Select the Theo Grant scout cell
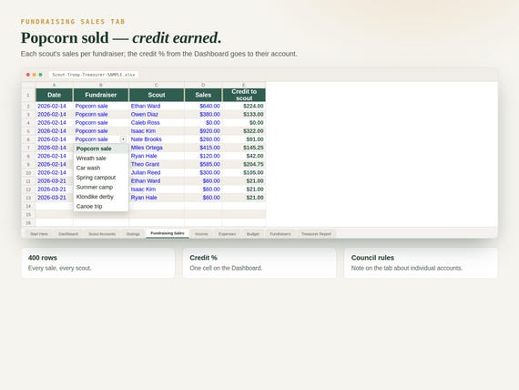Screen dimensions: 519x390 (157, 164)
